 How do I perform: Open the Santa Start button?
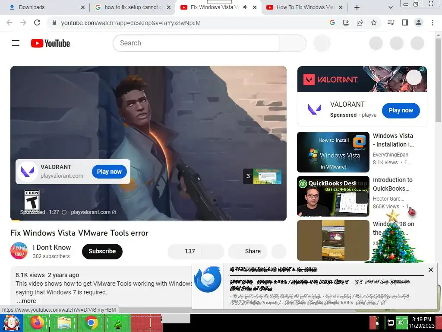point(11,323)
